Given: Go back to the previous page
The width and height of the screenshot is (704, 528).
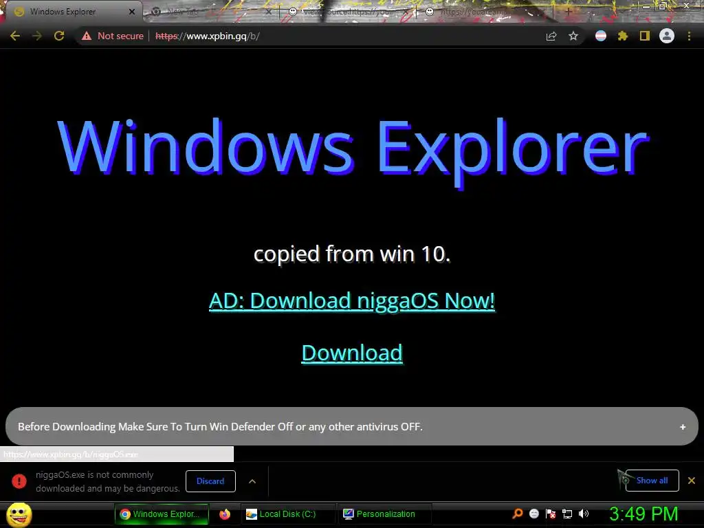Looking at the screenshot, I should [15, 36].
